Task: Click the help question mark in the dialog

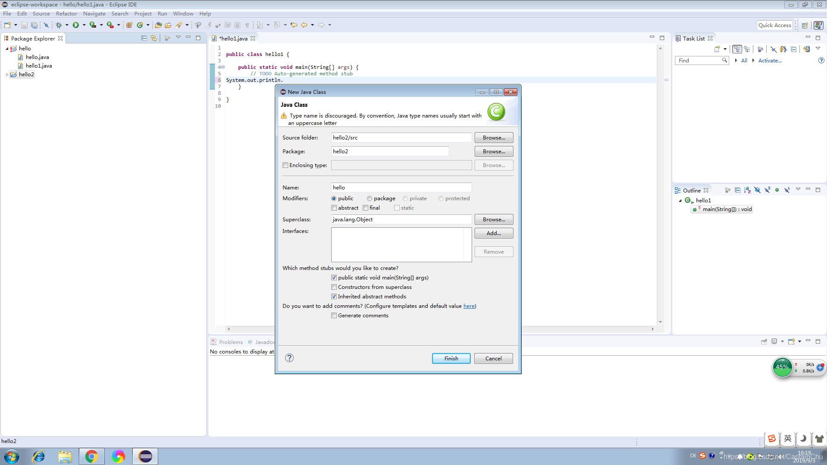Action: (289, 358)
